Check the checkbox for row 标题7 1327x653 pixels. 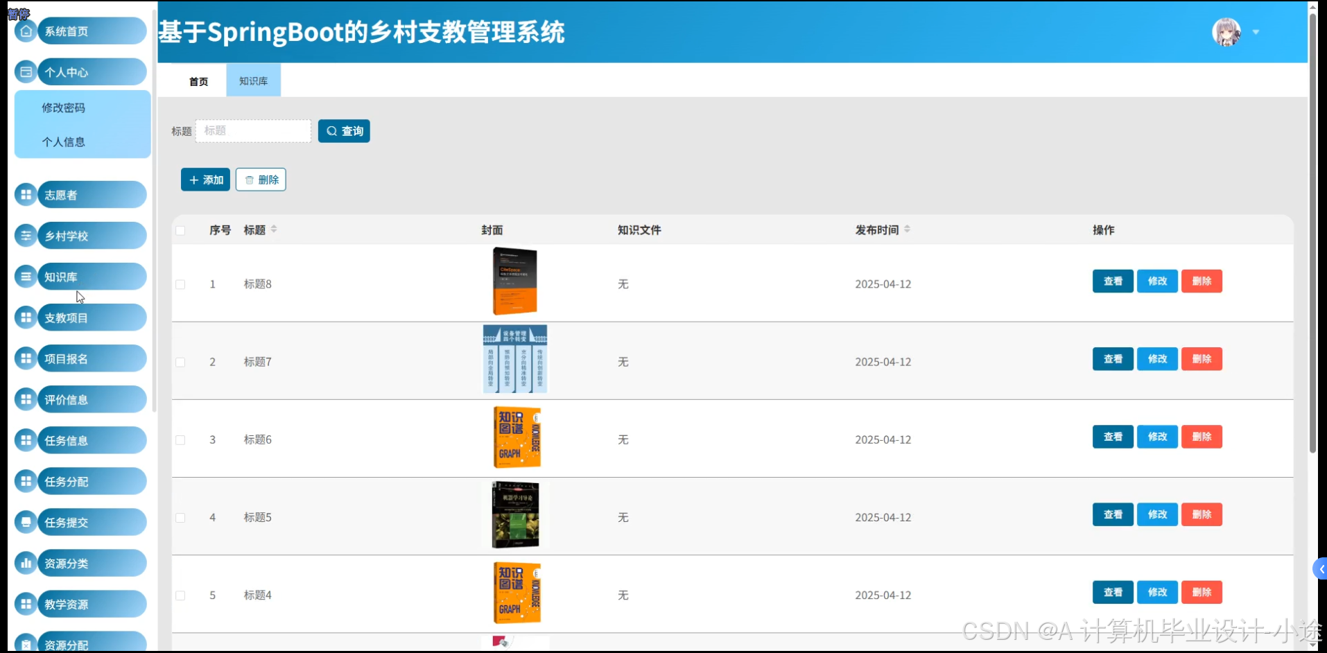pos(180,362)
